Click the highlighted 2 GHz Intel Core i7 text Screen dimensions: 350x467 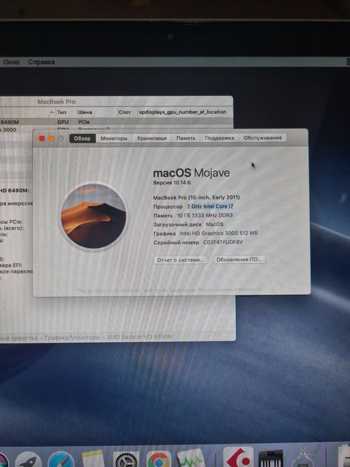(x=210, y=206)
